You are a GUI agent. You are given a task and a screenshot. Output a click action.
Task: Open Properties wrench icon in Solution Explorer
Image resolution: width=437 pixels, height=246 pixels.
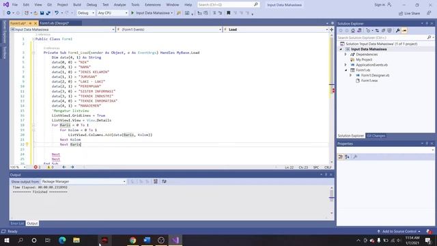397,30
